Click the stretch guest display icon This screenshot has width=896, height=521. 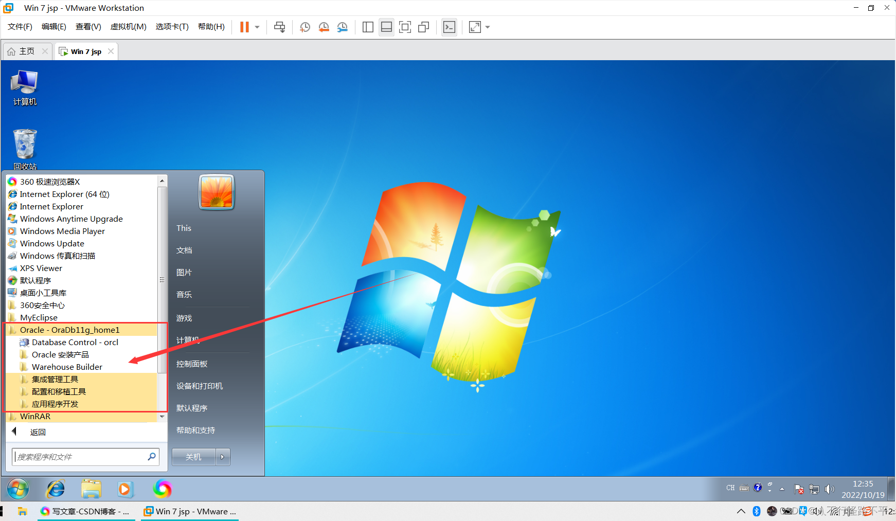pyautogui.click(x=475, y=27)
